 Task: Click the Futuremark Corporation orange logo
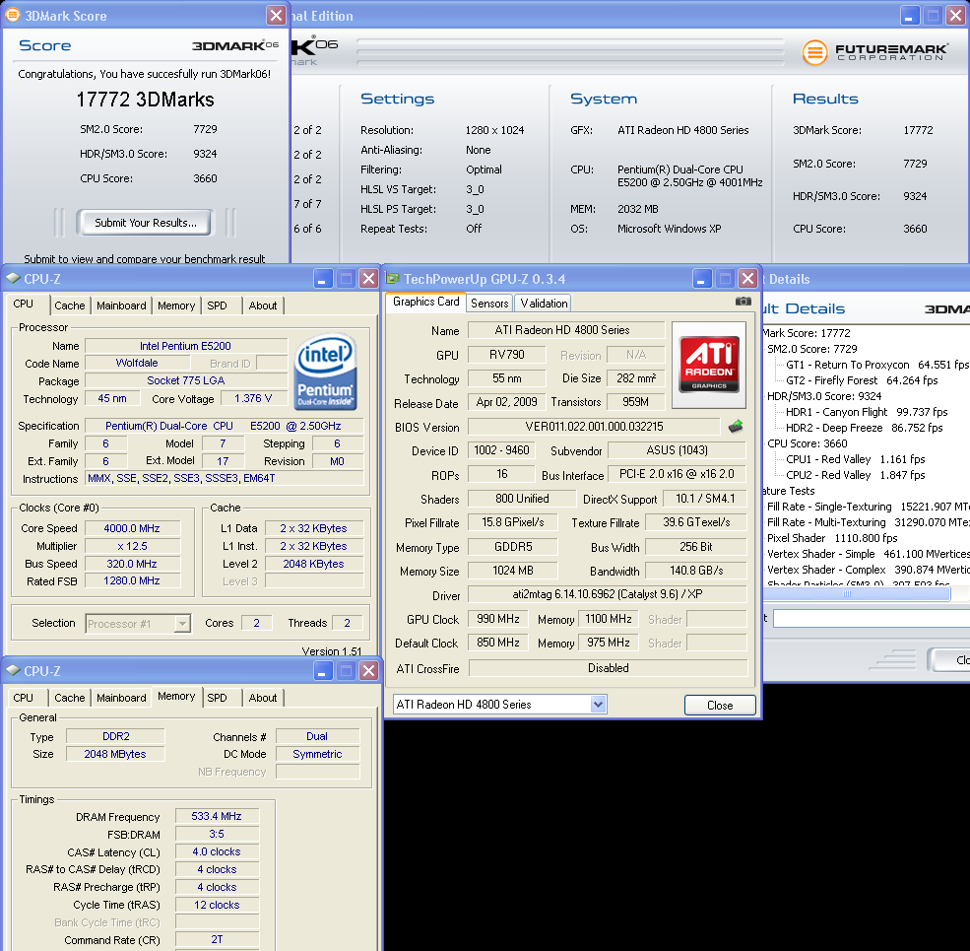[814, 52]
